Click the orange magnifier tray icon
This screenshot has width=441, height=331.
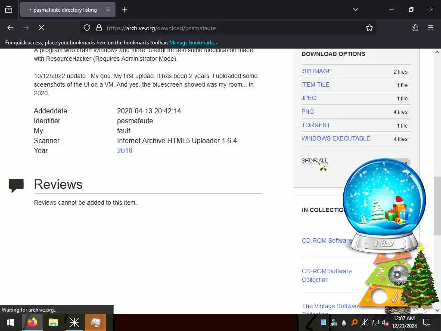(x=354, y=322)
